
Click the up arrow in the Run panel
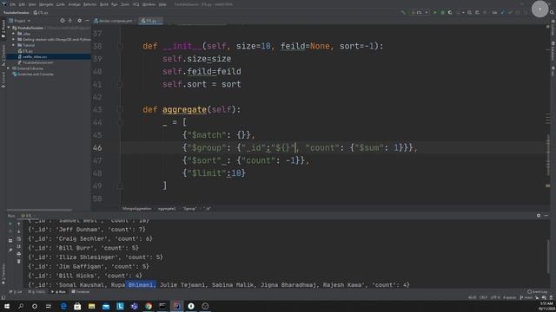click(19, 224)
